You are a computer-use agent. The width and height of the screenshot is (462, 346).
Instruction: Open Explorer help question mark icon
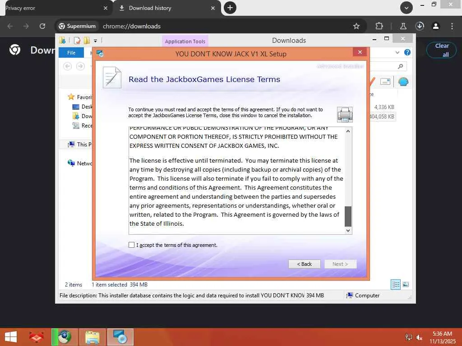(x=407, y=52)
